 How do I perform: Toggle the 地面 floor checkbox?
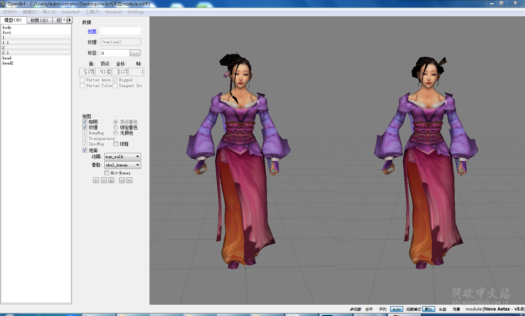point(85,150)
